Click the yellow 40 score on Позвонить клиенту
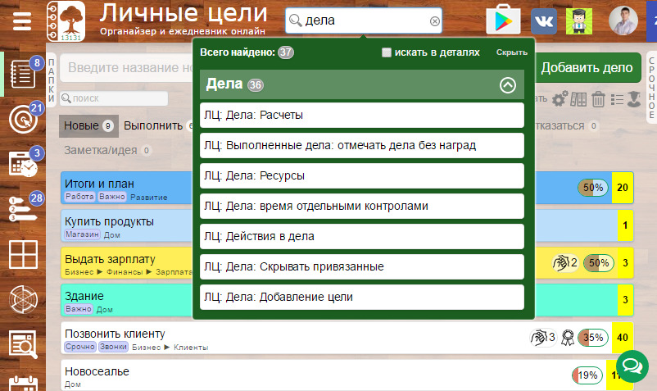Image resolution: width=657 pixels, height=391 pixels. coord(623,338)
